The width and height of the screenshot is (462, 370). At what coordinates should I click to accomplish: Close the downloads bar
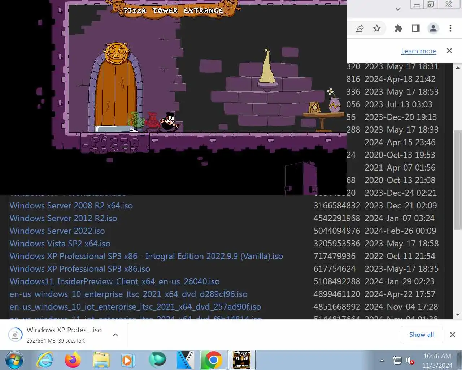[452, 335]
